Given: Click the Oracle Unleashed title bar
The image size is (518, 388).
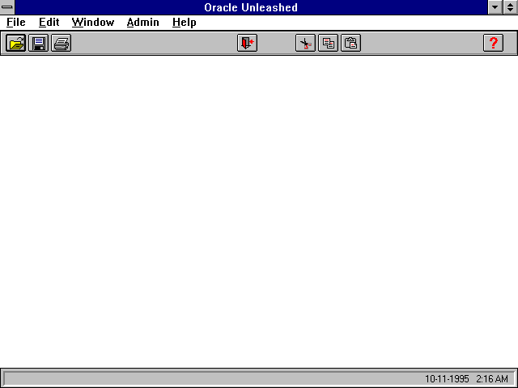Looking at the screenshot, I should point(251,7).
